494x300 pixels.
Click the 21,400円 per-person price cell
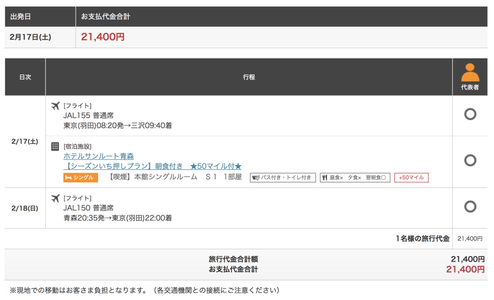[470, 239]
